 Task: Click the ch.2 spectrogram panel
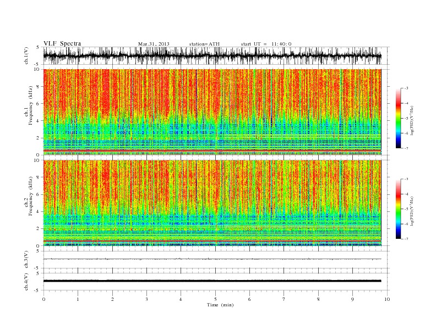point(212,203)
